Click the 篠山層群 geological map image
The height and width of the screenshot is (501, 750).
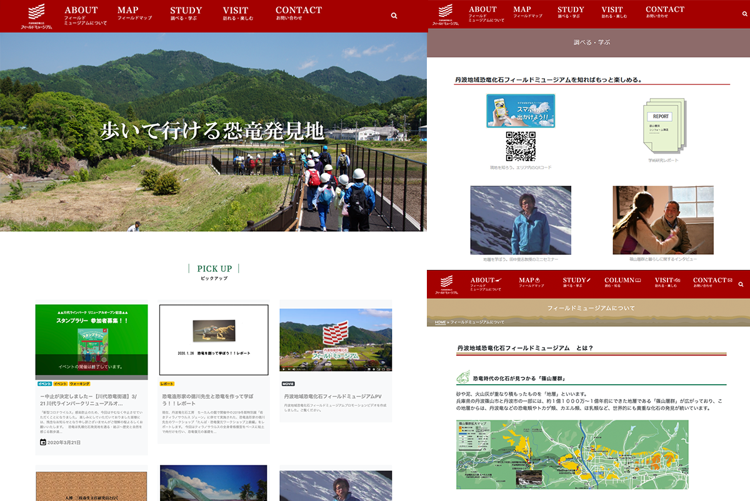[x=572, y=454]
